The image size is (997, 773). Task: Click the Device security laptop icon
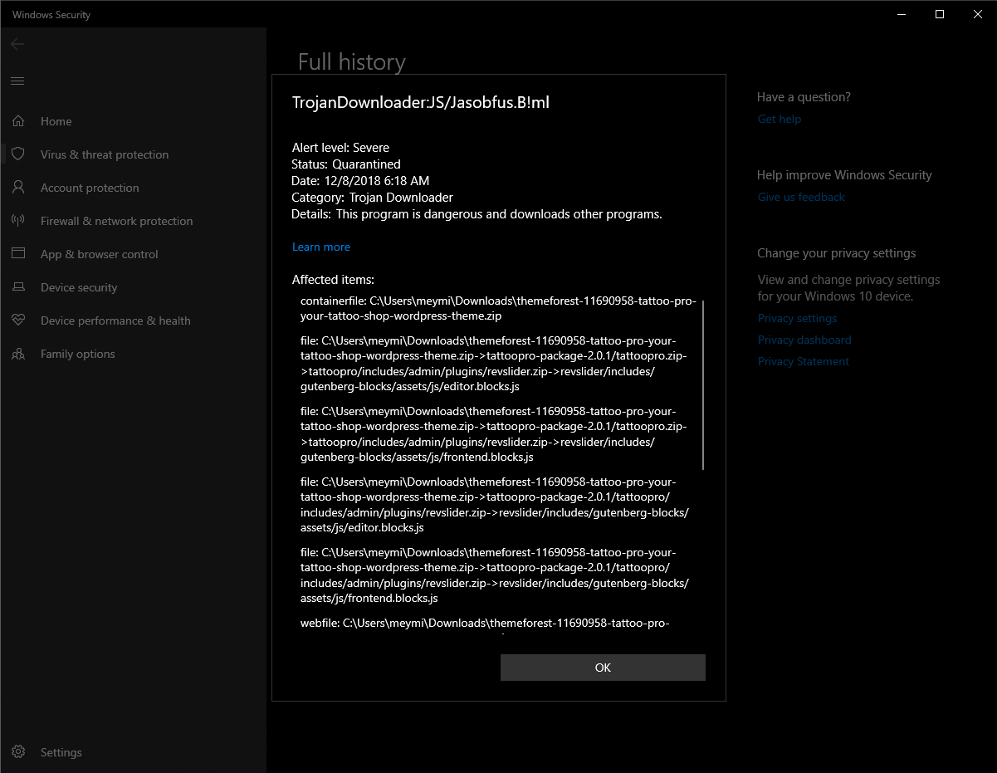(18, 287)
